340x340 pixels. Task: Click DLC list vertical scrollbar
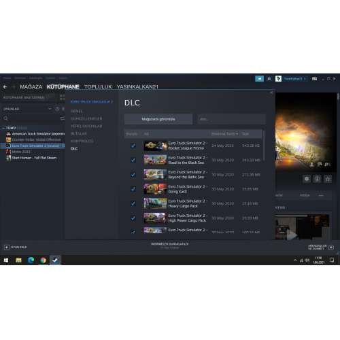[263, 146]
